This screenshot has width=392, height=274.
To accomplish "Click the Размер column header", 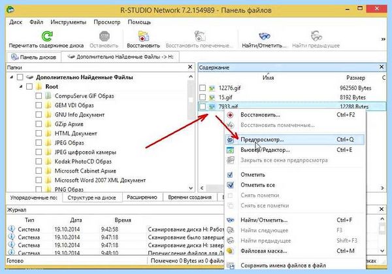I will (x=355, y=78).
